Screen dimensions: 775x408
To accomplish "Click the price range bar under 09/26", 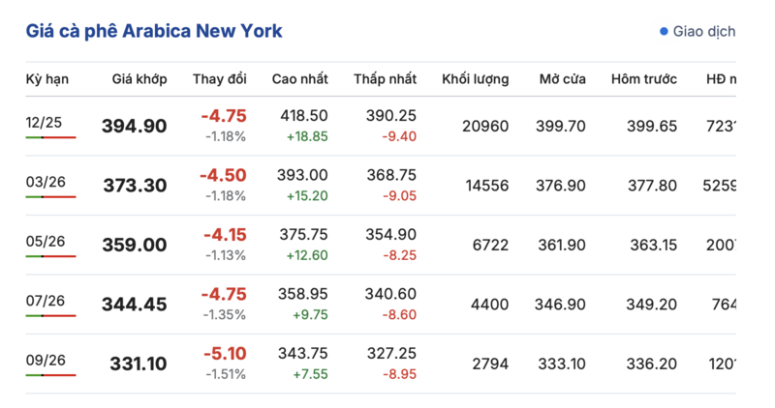I will pos(50,375).
